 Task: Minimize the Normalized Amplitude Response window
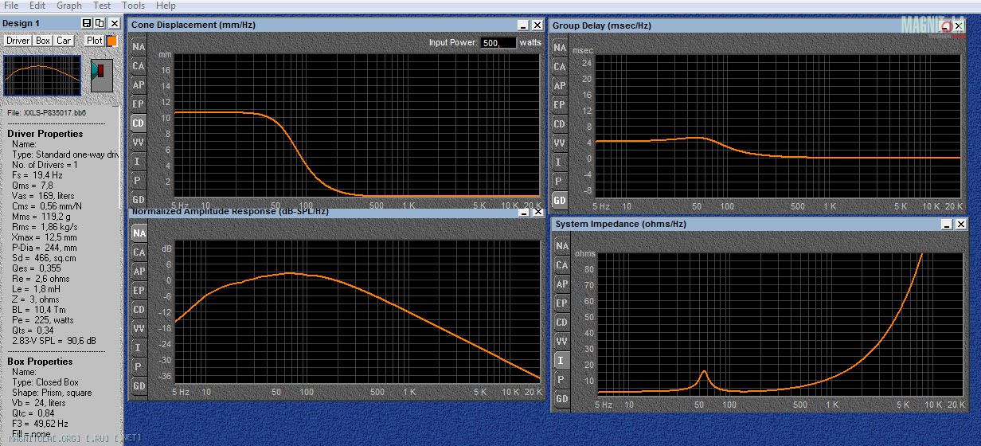(x=523, y=212)
